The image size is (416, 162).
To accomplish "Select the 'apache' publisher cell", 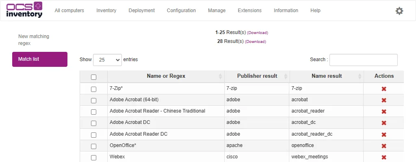I will click(257, 145).
